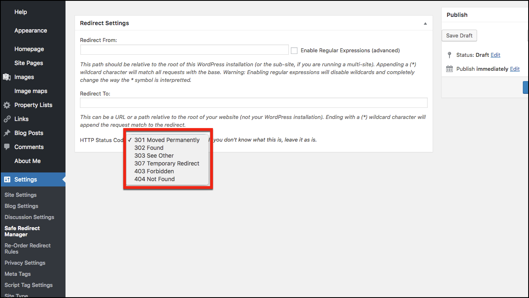The width and height of the screenshot is (529, 298).
Task: Choose 307 Temporary Redirect option
Action: 166,163
